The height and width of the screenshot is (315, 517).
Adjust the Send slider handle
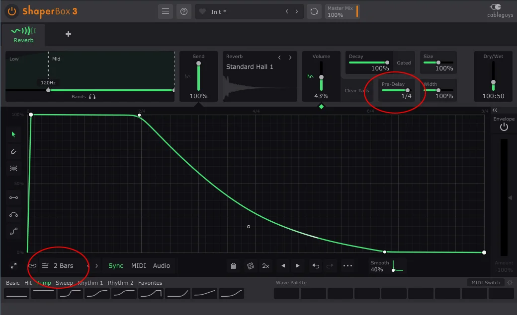click(198, 63)
